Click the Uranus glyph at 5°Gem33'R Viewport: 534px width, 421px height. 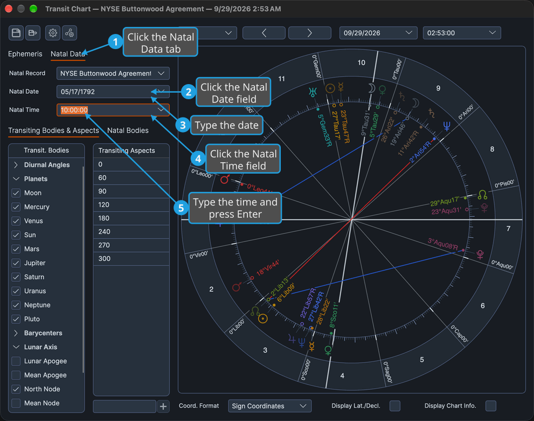313,91
